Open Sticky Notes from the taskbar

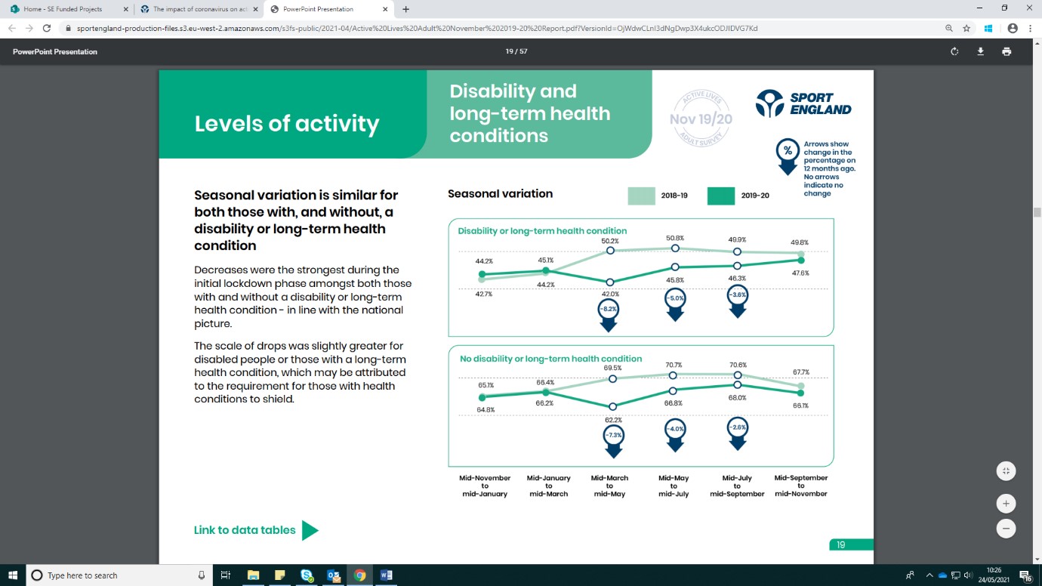[x=279, y=575]
